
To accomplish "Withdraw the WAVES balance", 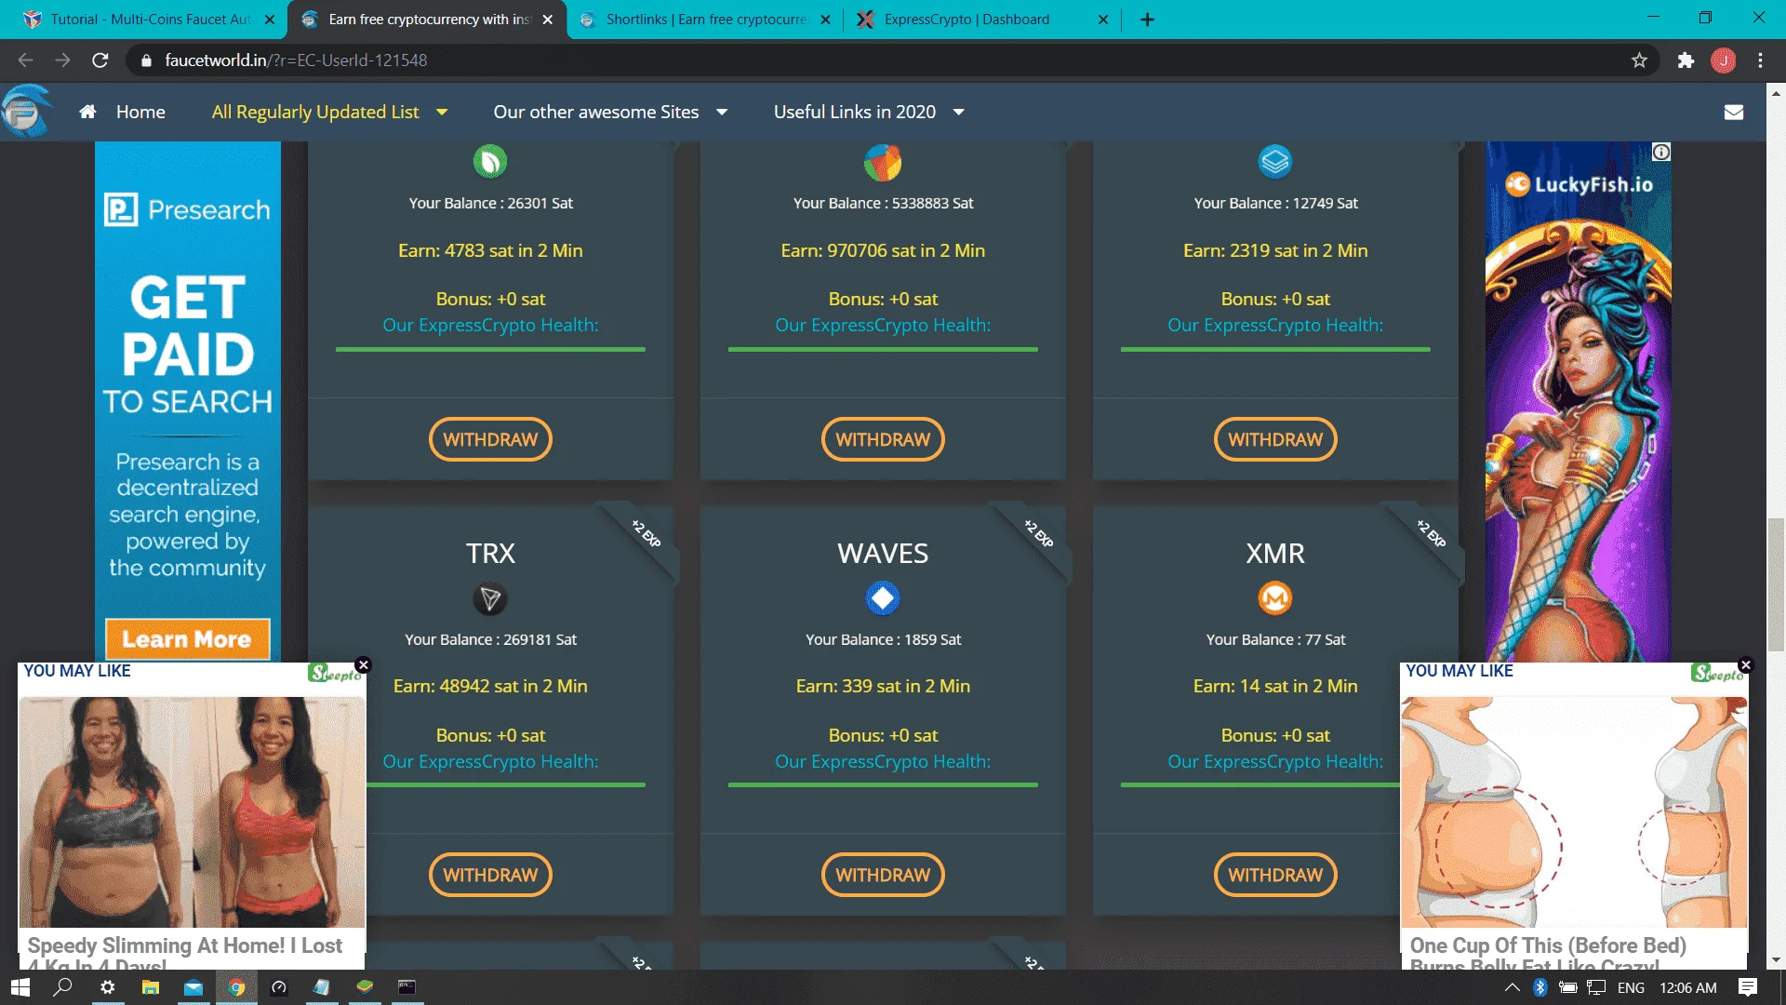I will coord(883,875).
